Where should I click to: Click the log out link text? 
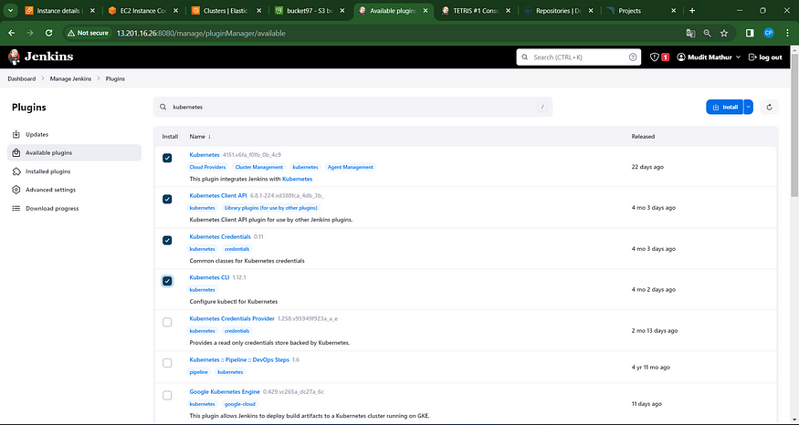pyautogui.click(x=771, y=57)
